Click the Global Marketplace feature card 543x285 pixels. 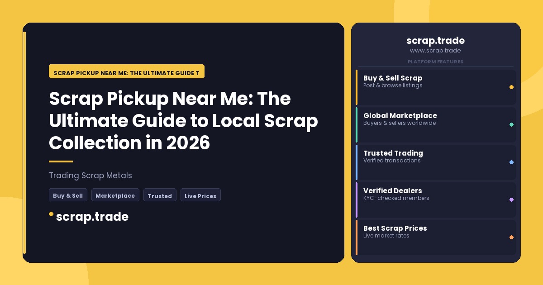point(436,124)
